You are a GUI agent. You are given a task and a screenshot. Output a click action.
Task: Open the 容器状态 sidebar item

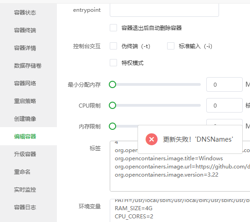[25, 13]
